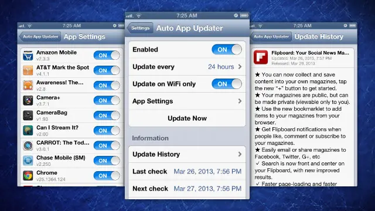This screenshot has height=211, width=375.
Task: Tap the CARROT app icon
Action: pos(28,145)
